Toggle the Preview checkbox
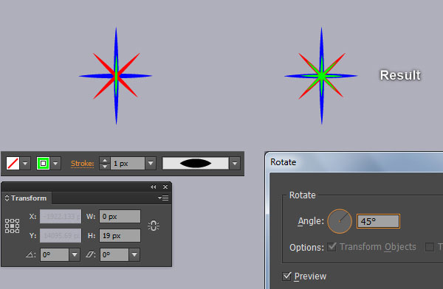Viewport: 443px width, 289px height. (286, 276)
